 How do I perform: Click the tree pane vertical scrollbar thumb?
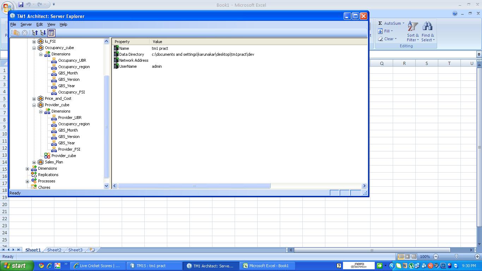click(107, 127)
